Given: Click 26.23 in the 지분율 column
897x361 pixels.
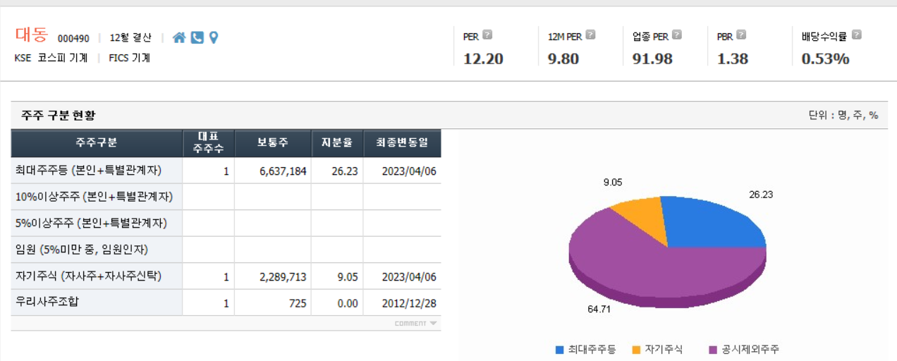Looking at the screenshot, I should (345, 171).
